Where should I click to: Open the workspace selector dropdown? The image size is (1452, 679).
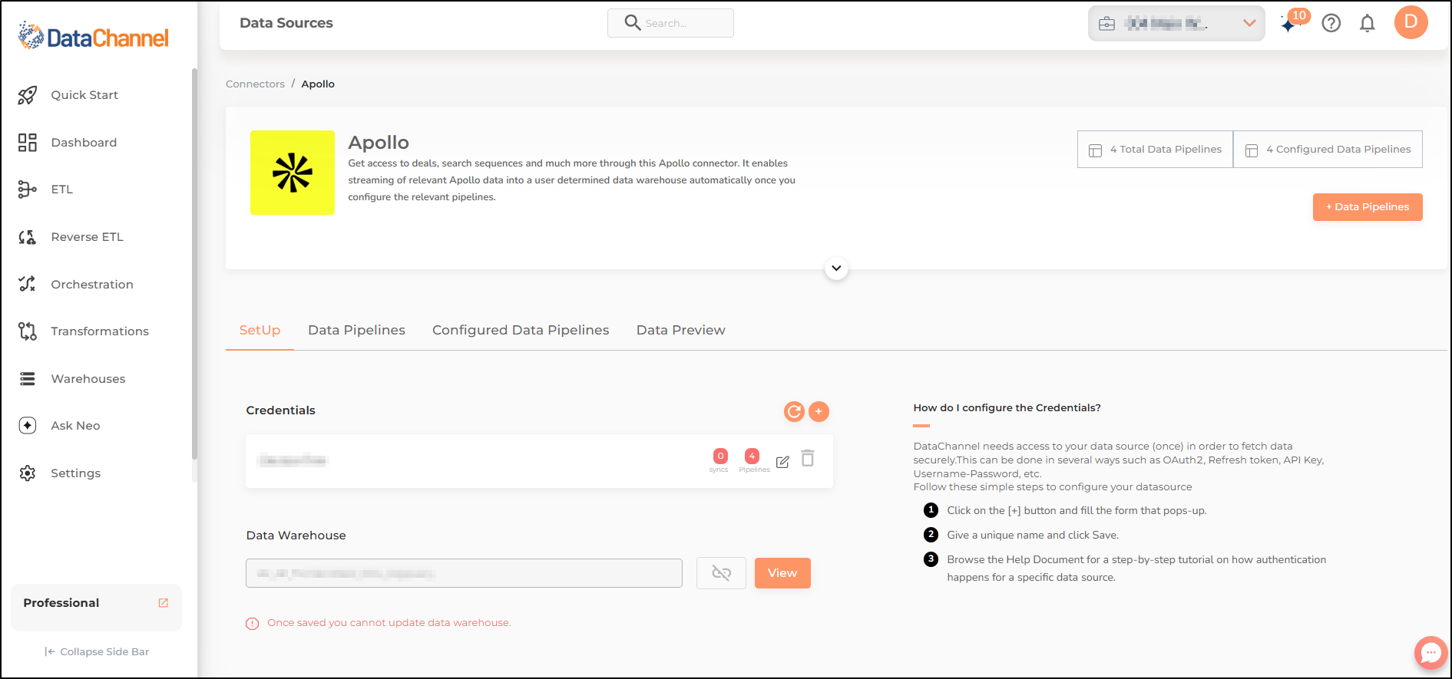click(1176, 23)
